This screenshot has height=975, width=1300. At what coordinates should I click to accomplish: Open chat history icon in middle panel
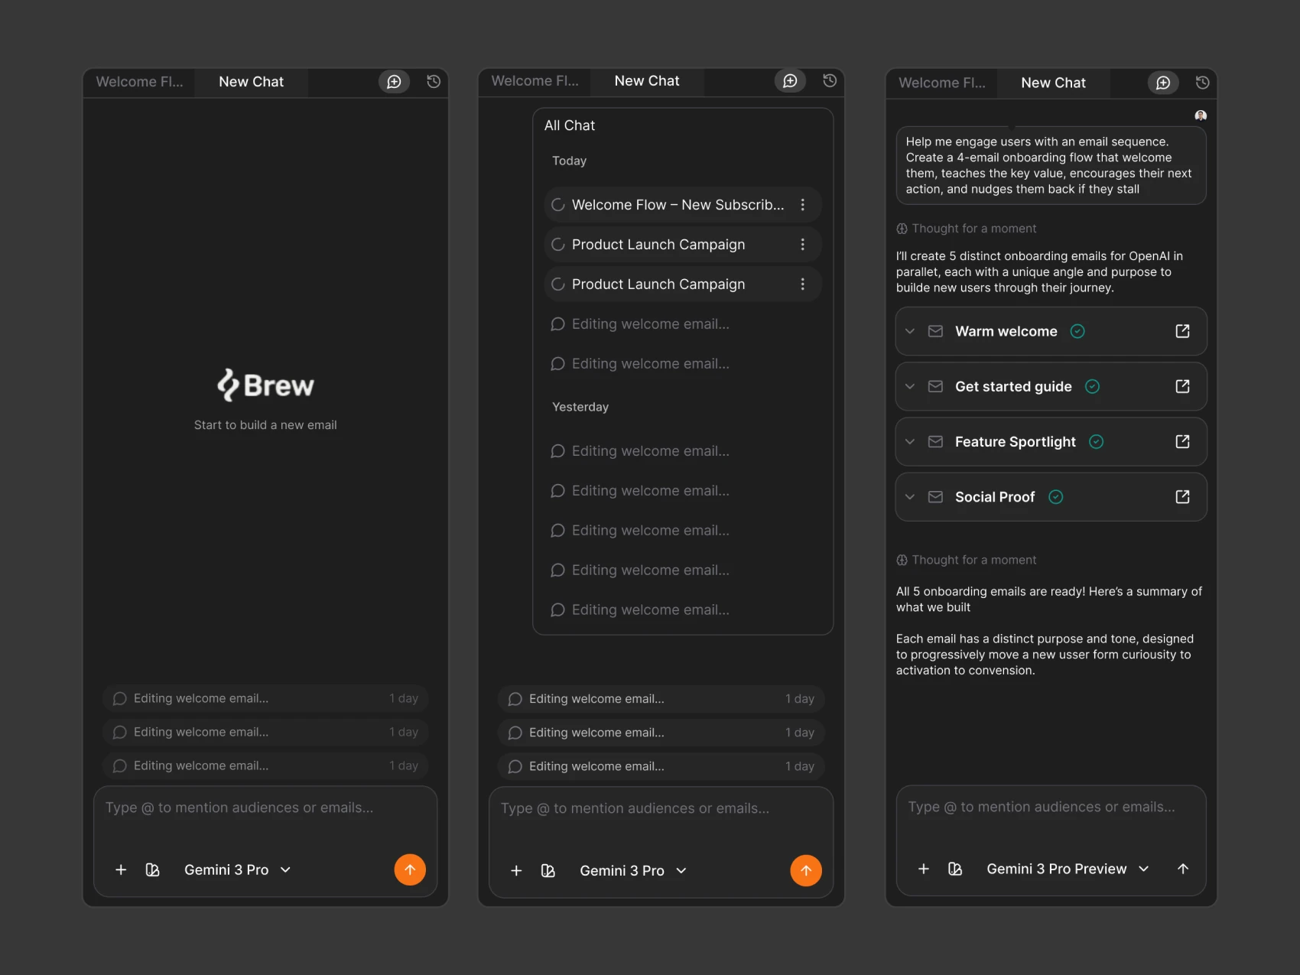pos(830,80)
